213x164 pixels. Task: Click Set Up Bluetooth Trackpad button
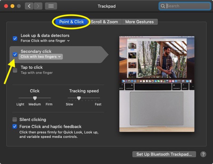coord(164,154)
